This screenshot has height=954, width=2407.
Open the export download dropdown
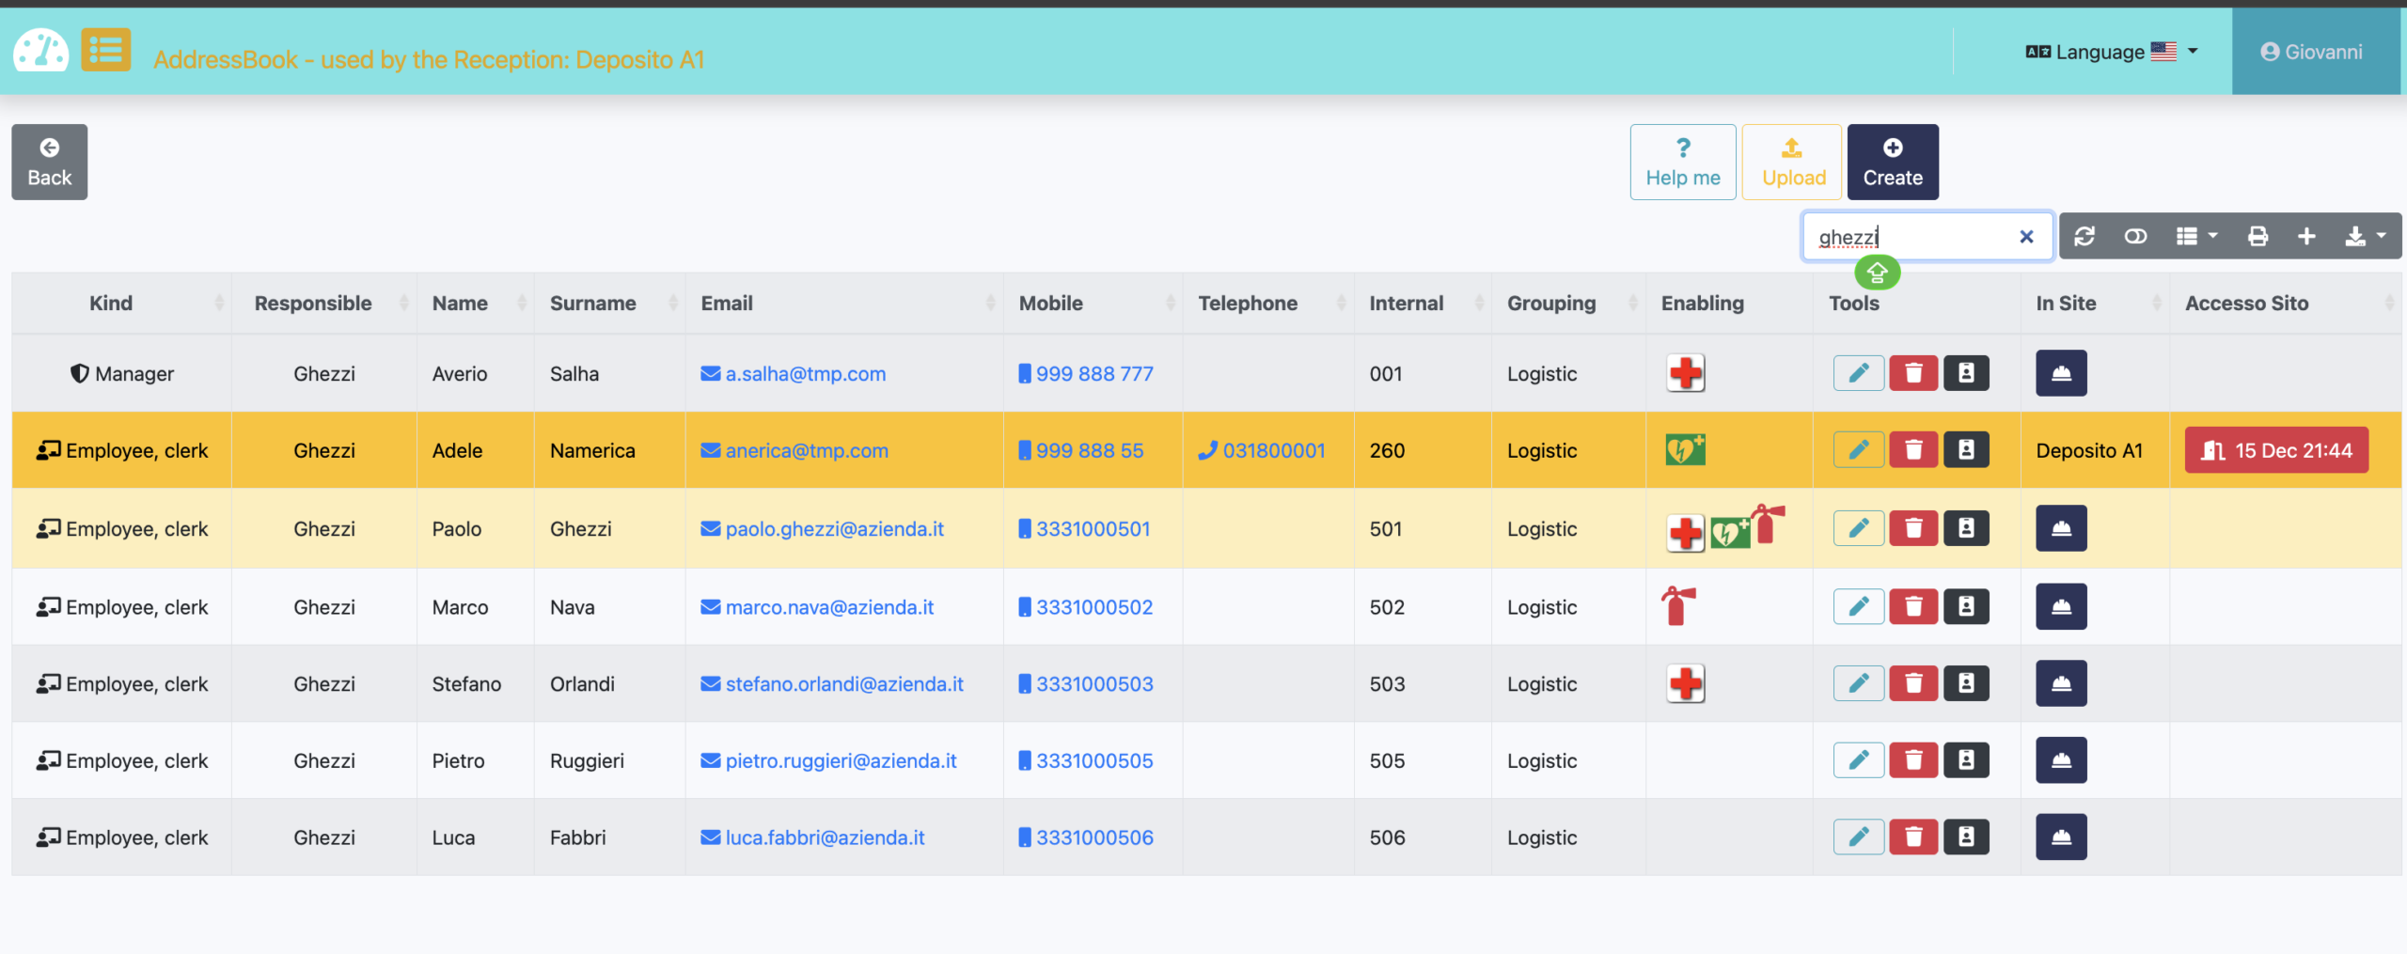2365,236
